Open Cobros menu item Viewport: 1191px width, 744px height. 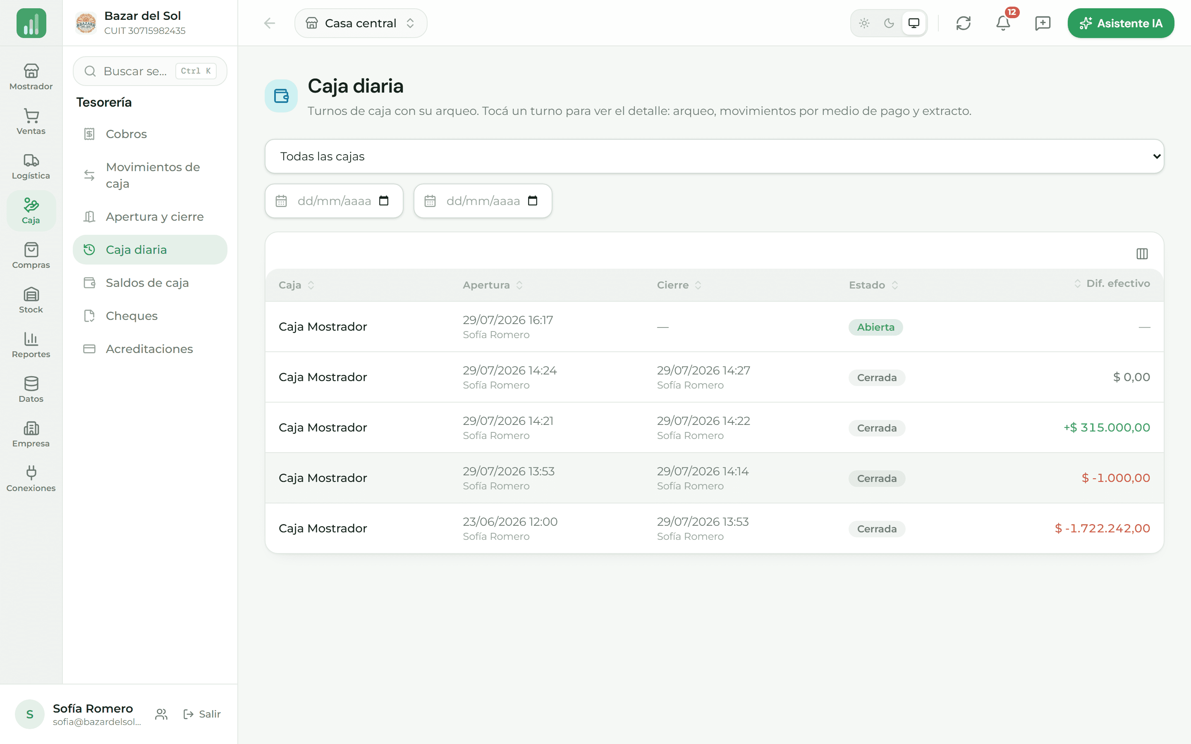click(150, 134)
